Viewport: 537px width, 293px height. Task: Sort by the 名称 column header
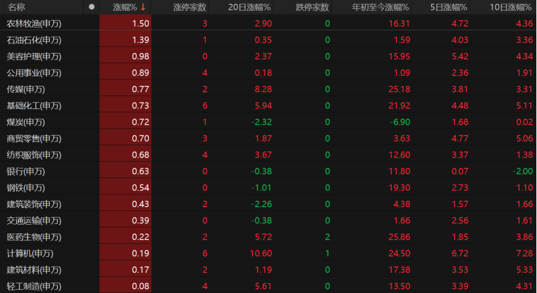pyautogui.click(x=16, y=7)
